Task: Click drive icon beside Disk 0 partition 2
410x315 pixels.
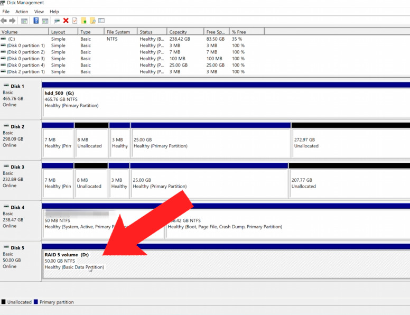Action: point(3,52)
